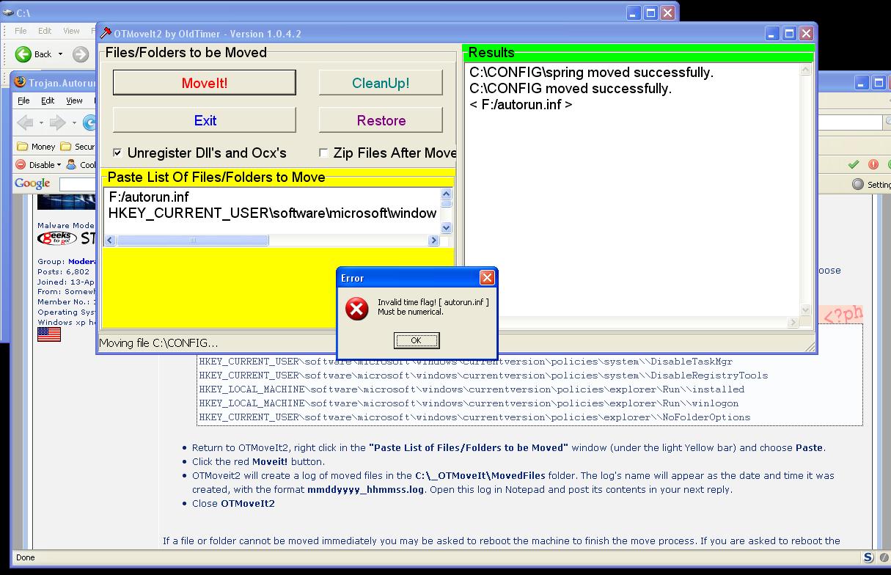
Task: Click the Exit button in OTMoveIt2
Action: pyautogui.click(x=205, y=120)
